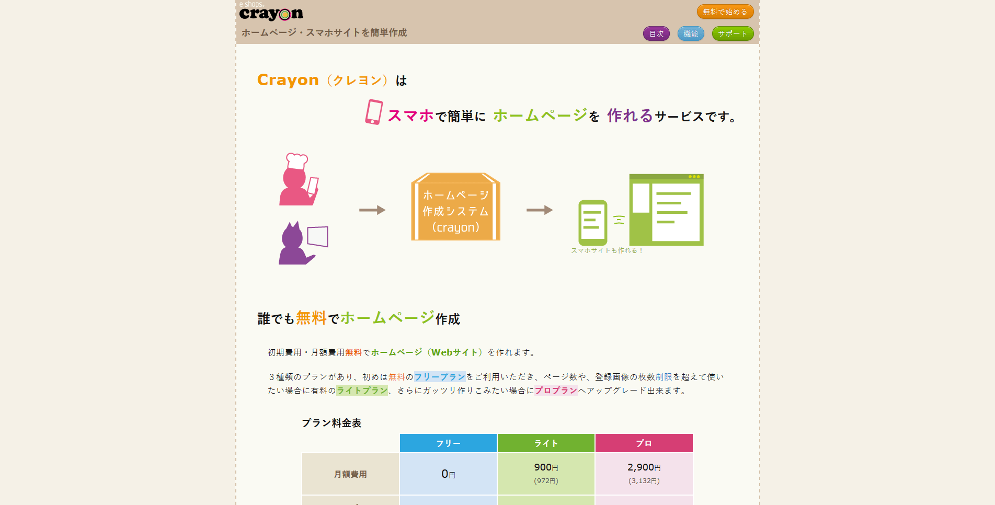Click the プロ column header in table
Image resolution: width=995 pixels, height=505 pixels.
click(x=644, y=443)
